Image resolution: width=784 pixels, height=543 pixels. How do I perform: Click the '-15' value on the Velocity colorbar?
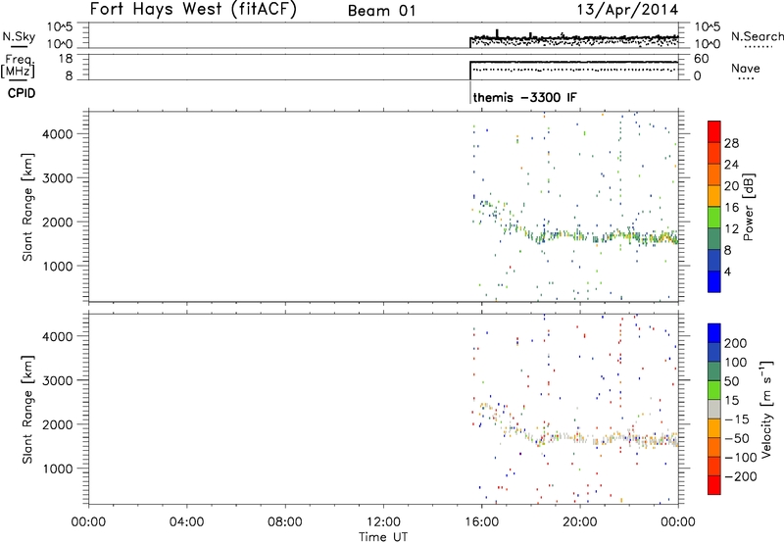coord(737,420)
